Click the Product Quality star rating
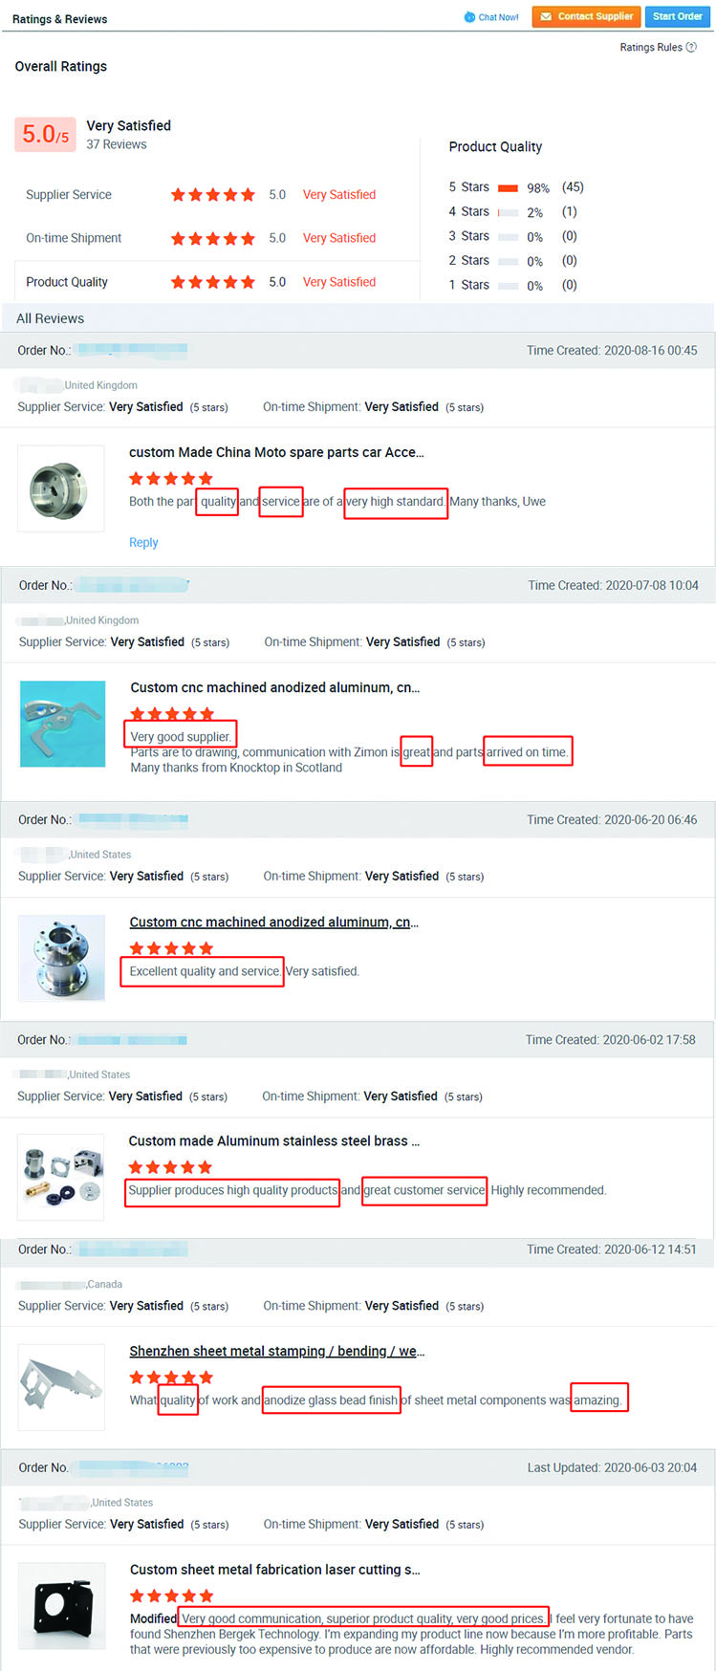The width and height of the screenshot is (716, 1671). click(x=213, y=282)
